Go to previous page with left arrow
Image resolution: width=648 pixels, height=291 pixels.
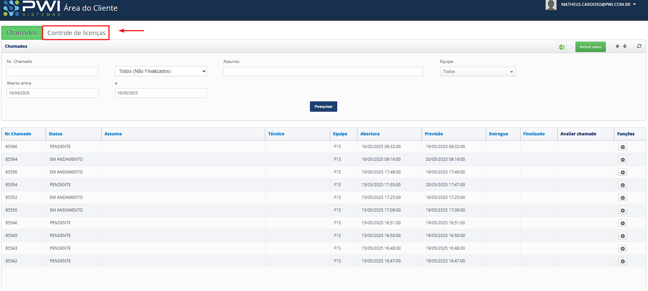[618, 46]
